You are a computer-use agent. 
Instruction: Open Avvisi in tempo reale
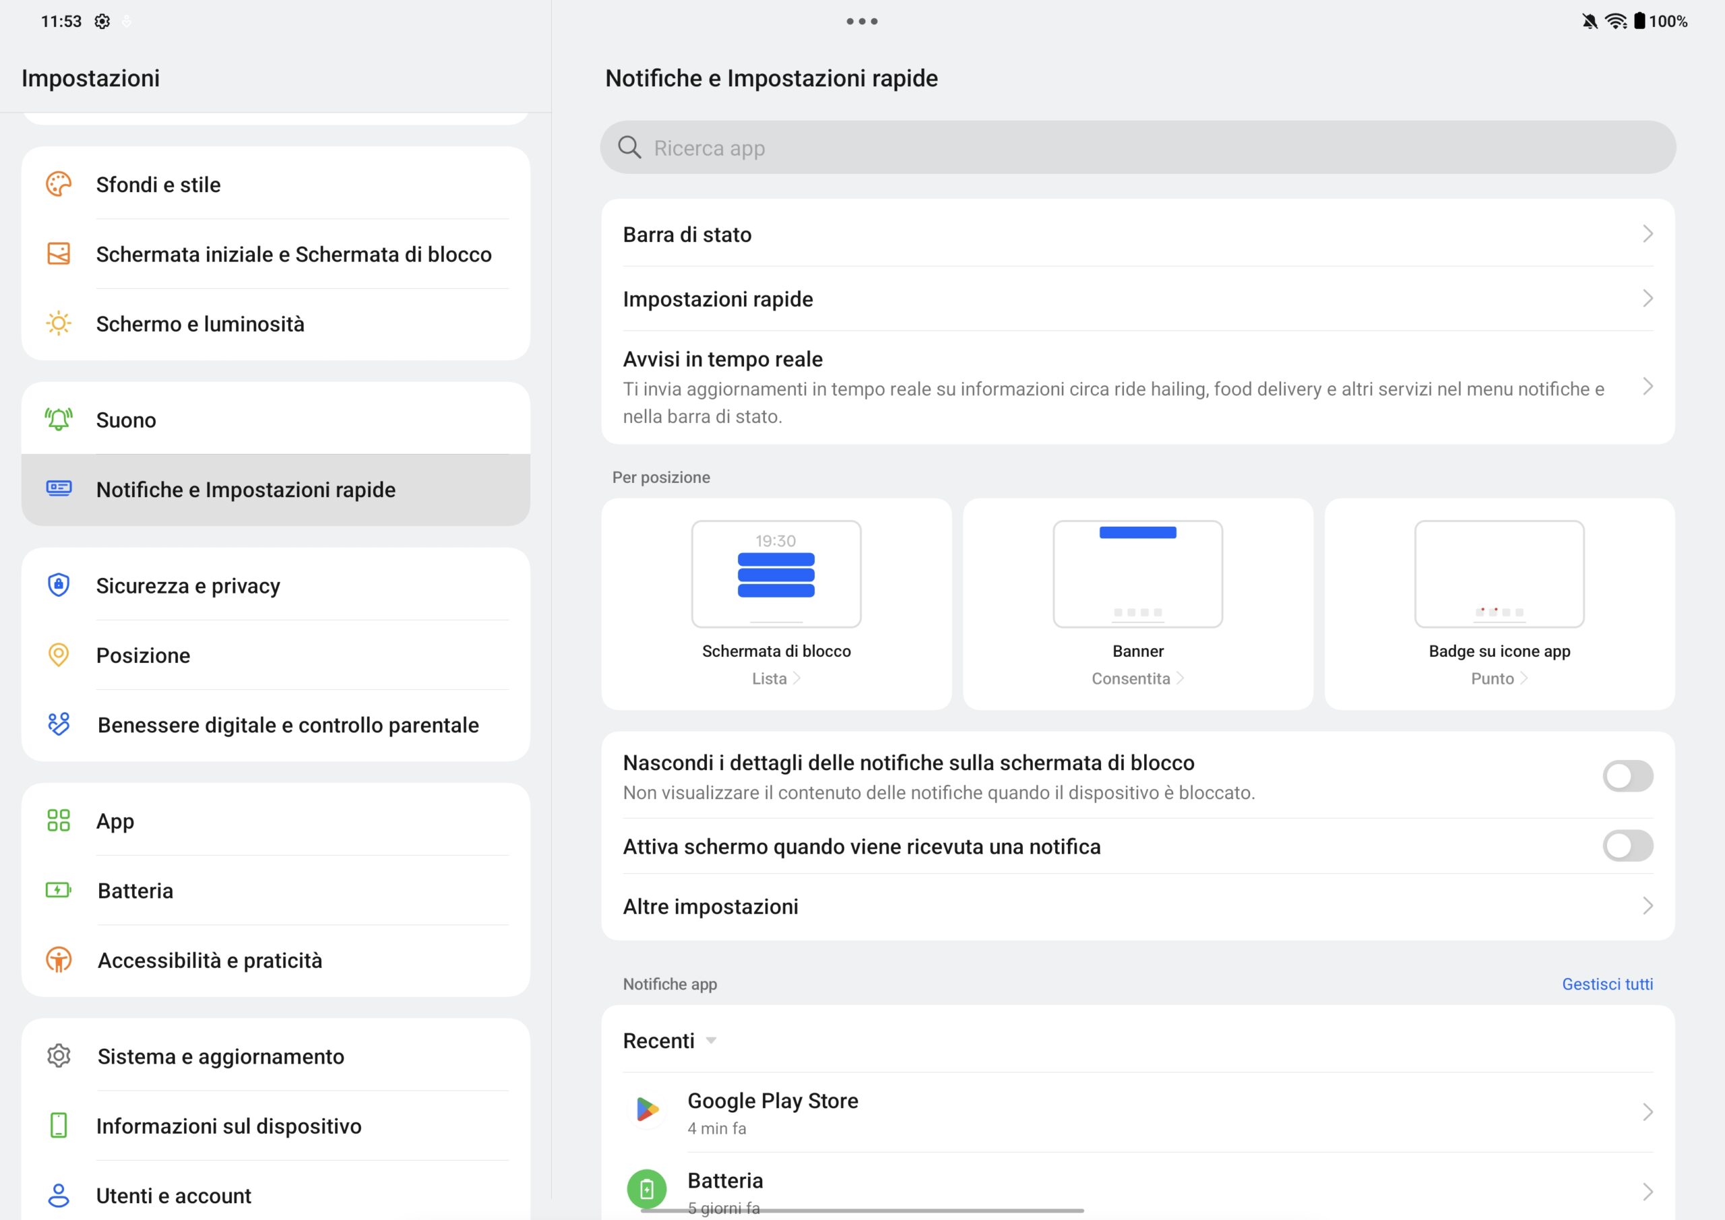(1137, 387)
